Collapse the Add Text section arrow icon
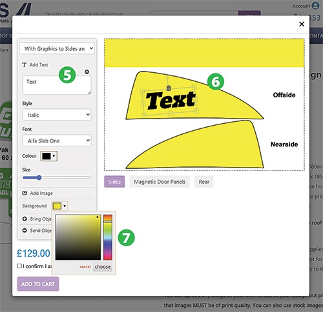This screenshot has height=312, width=323. pos(87,72)
